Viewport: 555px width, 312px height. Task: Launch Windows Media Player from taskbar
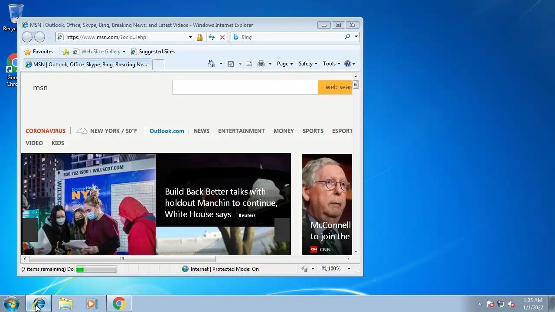(91, 304)
